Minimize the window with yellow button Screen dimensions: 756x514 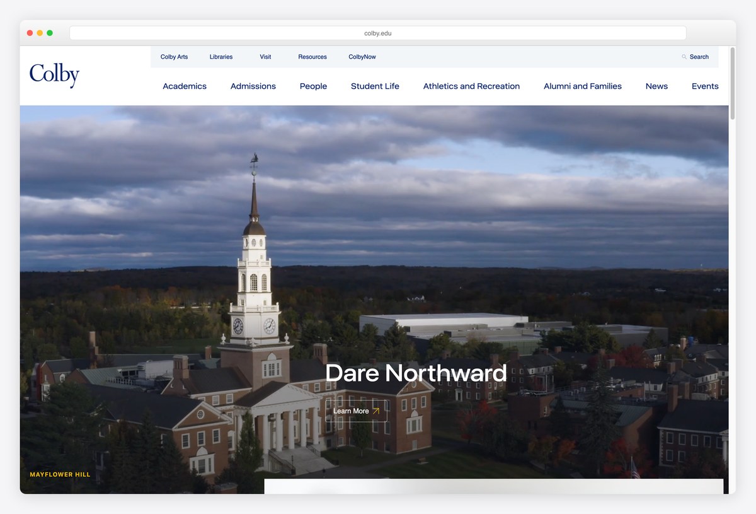[x=40, y=33]
